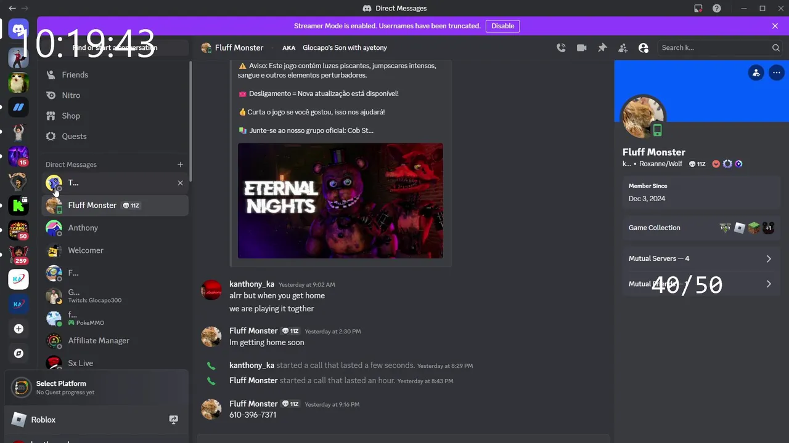The width and height of the screenshot is (789, 443).
Task: Open the Affiliate Manager conversation
Action: [115, 340]
